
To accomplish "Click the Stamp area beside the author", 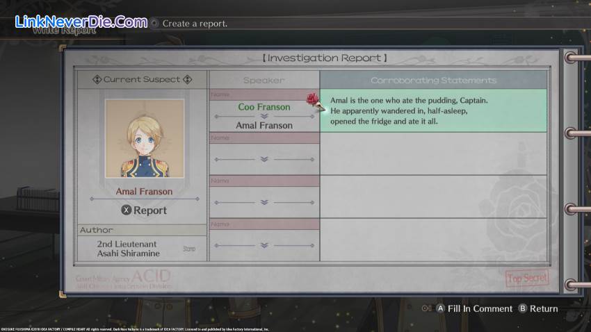I will pyautogui.click(x=189, y=249).
